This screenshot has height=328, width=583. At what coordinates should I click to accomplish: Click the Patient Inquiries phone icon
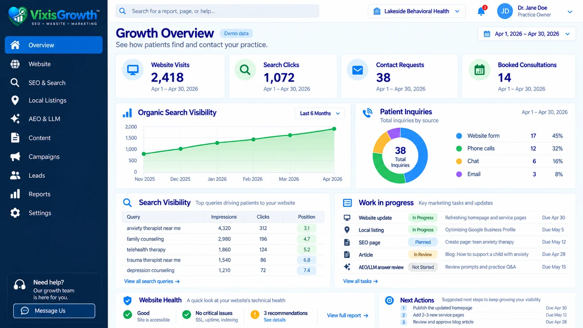367,113
